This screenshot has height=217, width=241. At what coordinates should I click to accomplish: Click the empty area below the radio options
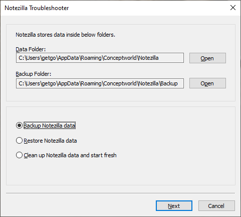pos(121,172)
